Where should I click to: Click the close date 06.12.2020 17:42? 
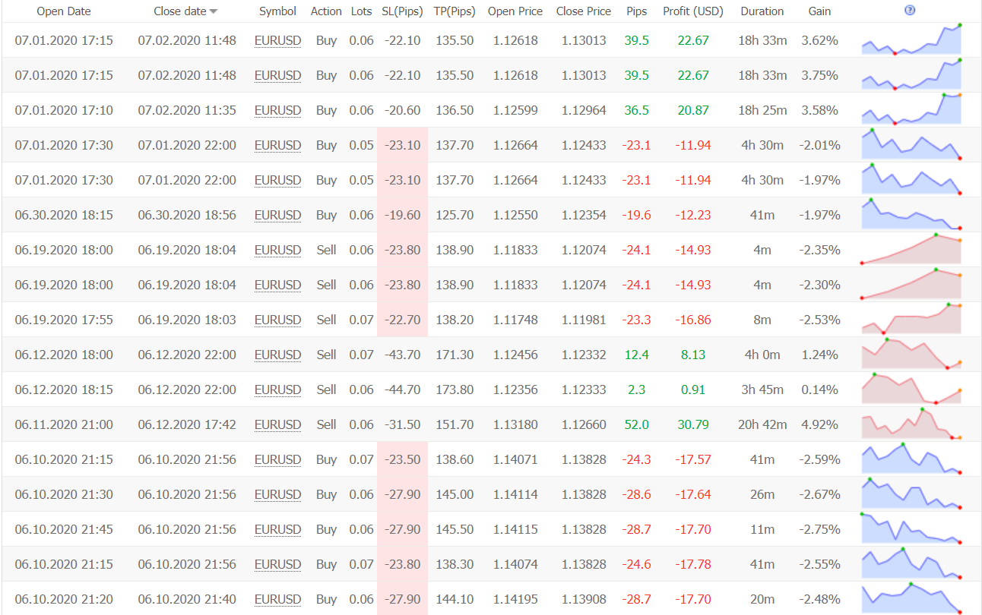click(x=187, y=424)
